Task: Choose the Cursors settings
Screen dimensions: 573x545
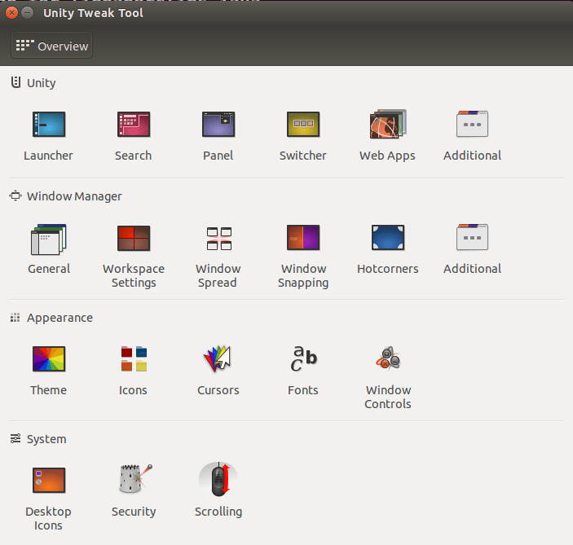Action: point(218,359)
